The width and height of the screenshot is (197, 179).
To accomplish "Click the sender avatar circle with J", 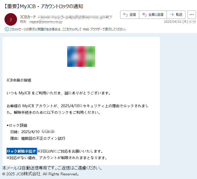I will pyautogui.click(x=11, y=19).
